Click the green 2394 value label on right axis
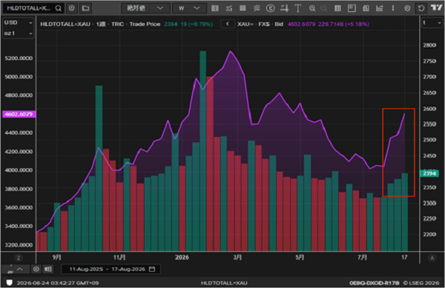The height and width of the screenshot is (288, 445). [x=429, y=173]
